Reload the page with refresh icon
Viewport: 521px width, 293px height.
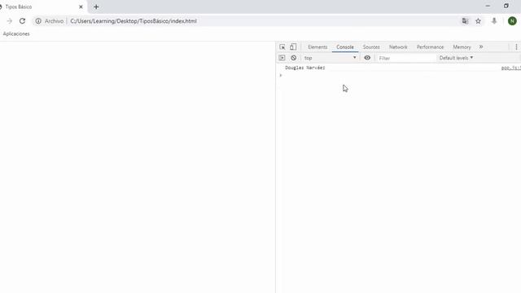(22, 21)
